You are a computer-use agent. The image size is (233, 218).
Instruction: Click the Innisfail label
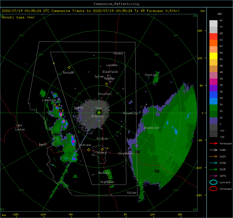click(105, 94)
